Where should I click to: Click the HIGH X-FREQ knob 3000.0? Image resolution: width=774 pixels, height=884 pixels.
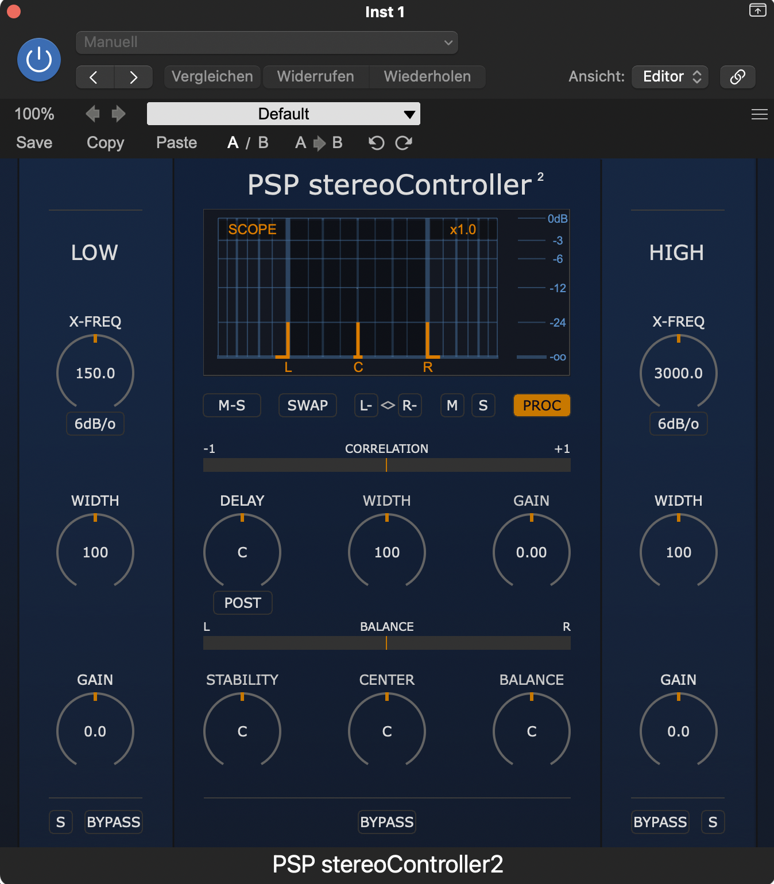pyautogui.click(x=679, y=373)
